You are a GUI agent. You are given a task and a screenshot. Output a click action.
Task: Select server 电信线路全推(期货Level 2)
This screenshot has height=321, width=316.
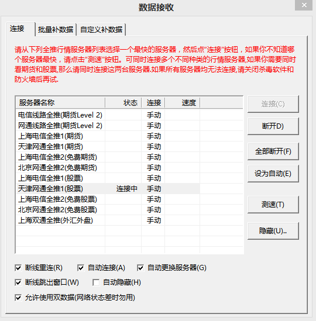[60, 115]
